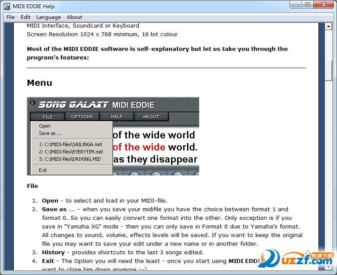Image resolution: width=337 pixels, height=275 pixels.
Task: Click the round LED icon beside Song Galaxy logo
Action: point(32,103)
